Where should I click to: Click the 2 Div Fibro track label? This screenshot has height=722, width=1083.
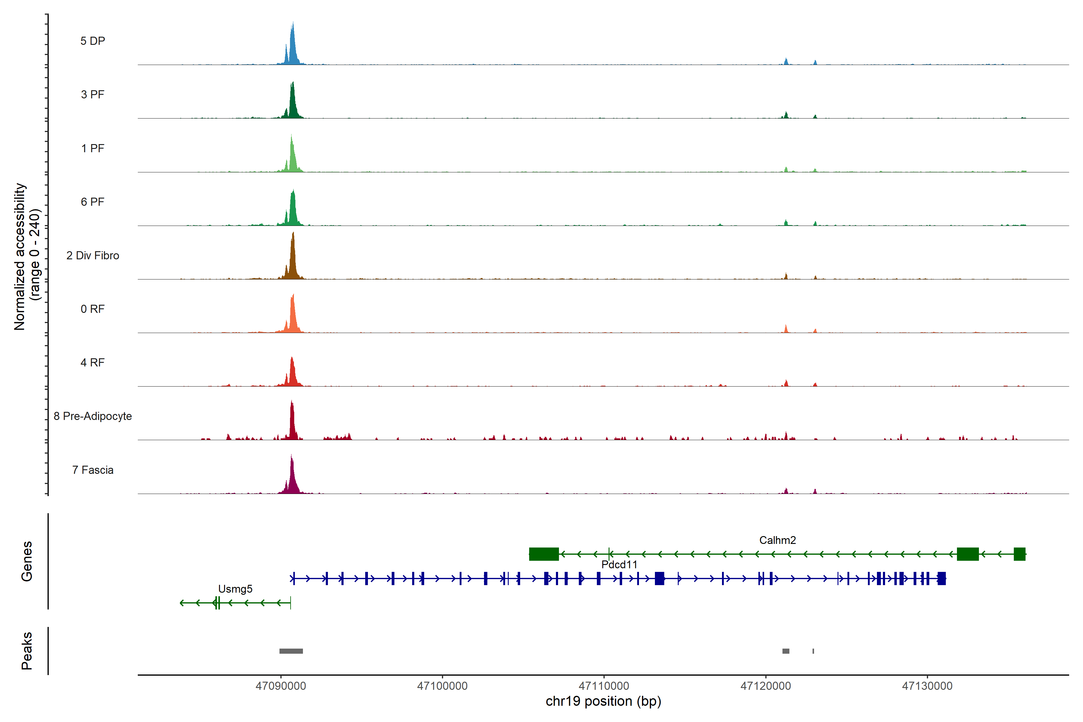point(93,255)
